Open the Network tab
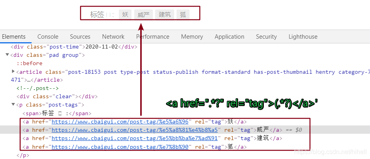The image size is (370, 159). tap(113, 37)
